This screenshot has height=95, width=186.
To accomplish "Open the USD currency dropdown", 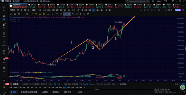I will [x=159, y=1].
